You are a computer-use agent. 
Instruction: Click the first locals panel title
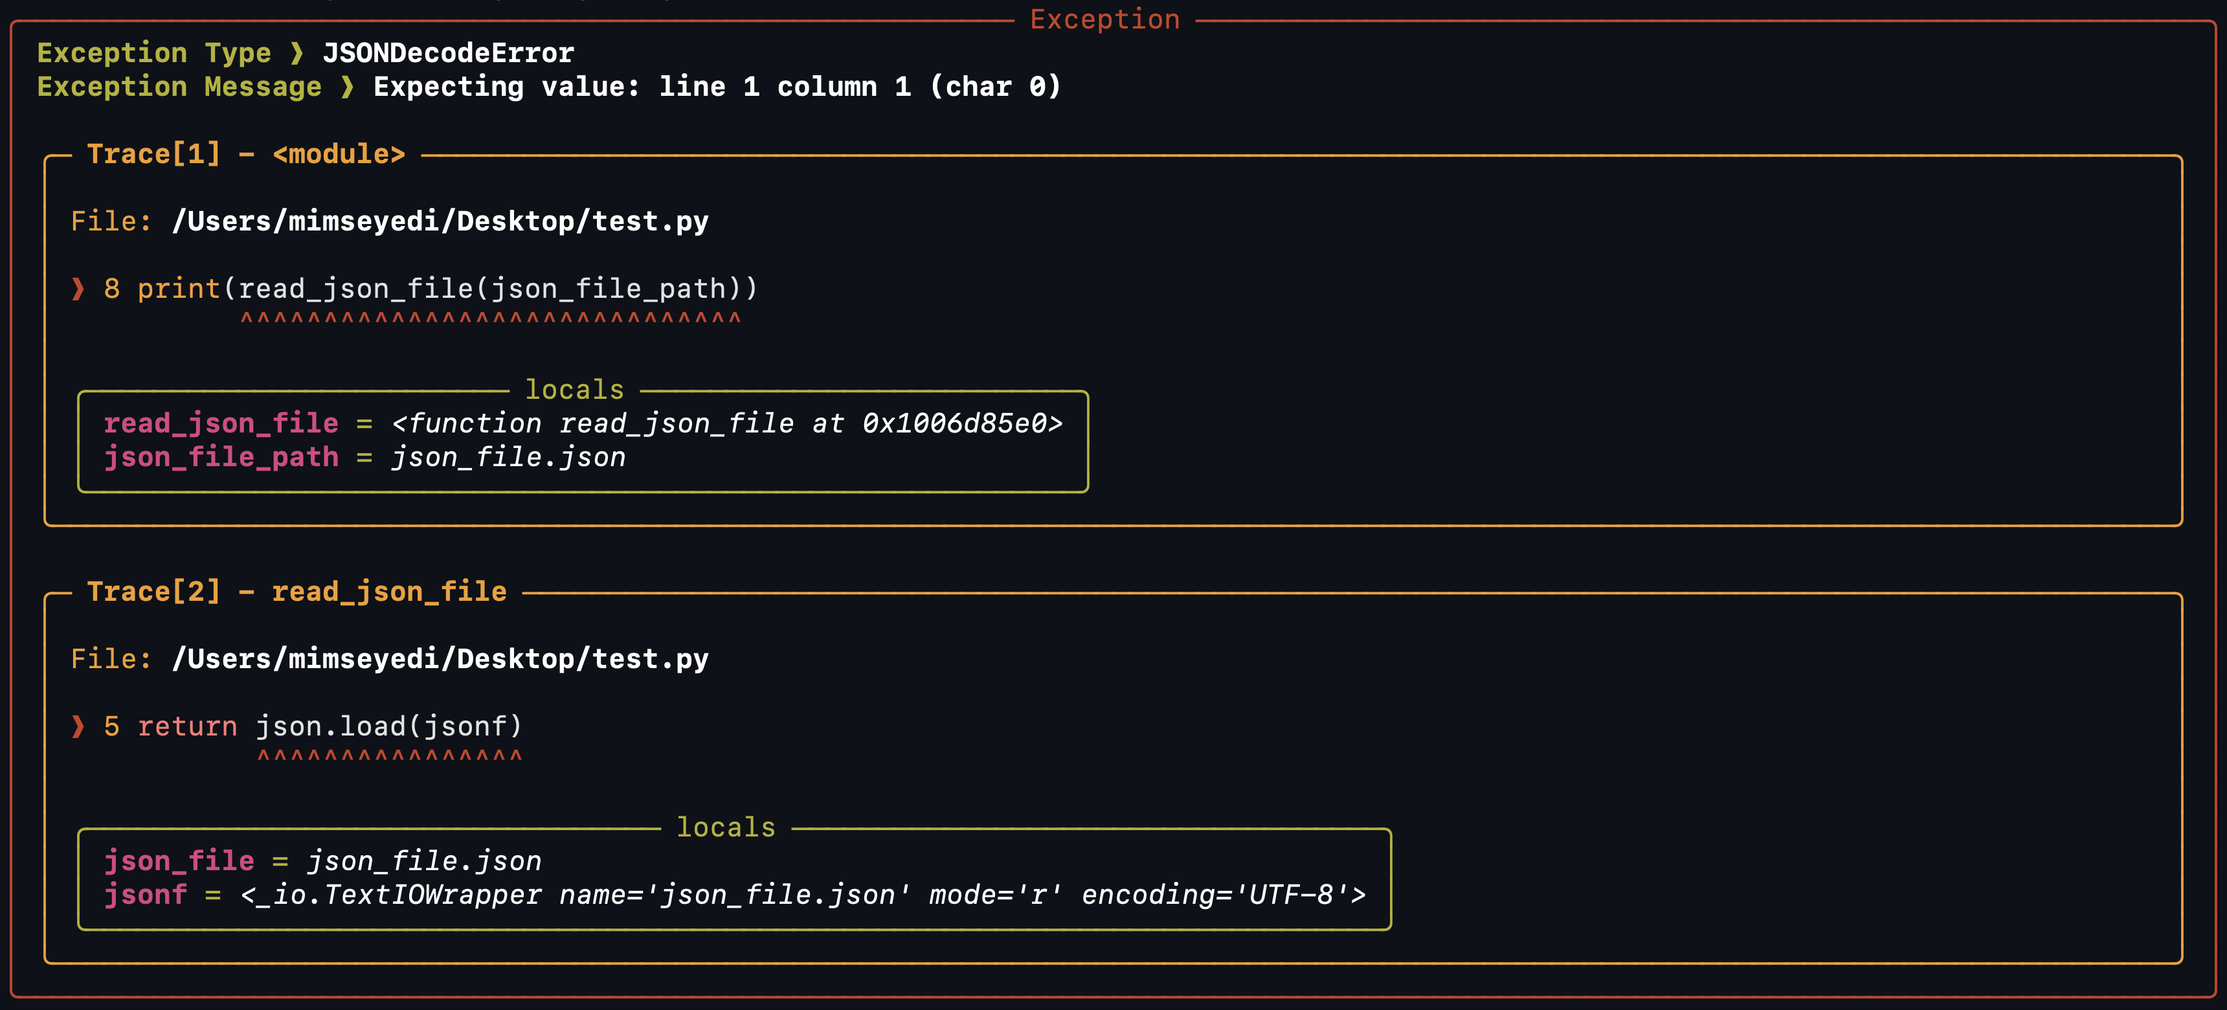tap(574, 390)
